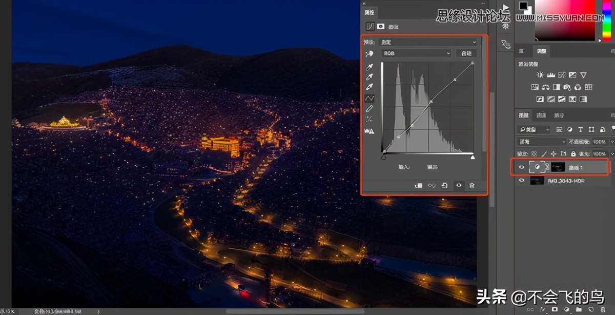Toggle the eye icon at bottom of Properties panel
Image resolution: width=615 pixels, height=315 pixels.
459,185
